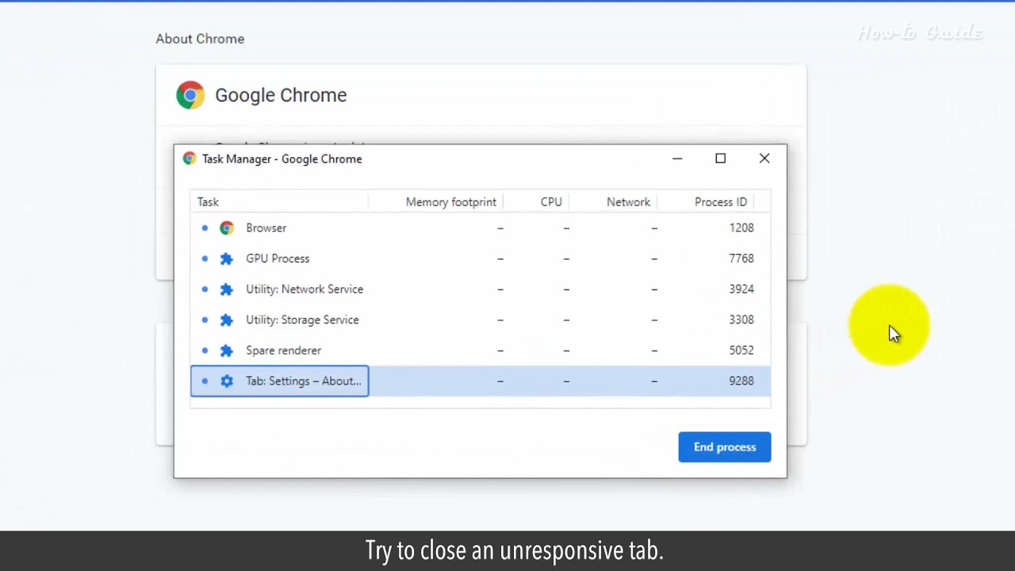Viewport: 1015px width, 571px height.
Task: Click puzzle icon next to Utility: Storage Service
Action: 227,320
